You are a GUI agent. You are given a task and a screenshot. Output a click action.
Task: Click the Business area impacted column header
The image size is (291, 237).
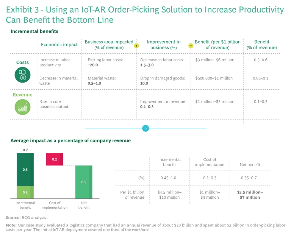pos(108,45)
